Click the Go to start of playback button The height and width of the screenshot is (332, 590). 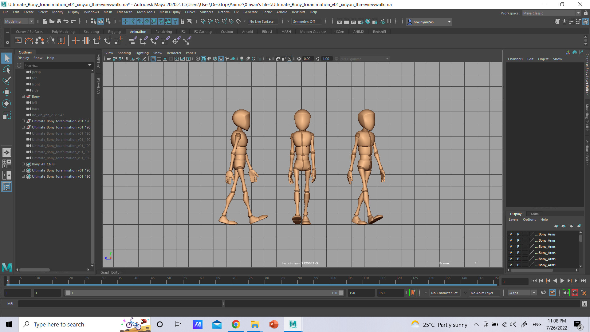(534, 281)
